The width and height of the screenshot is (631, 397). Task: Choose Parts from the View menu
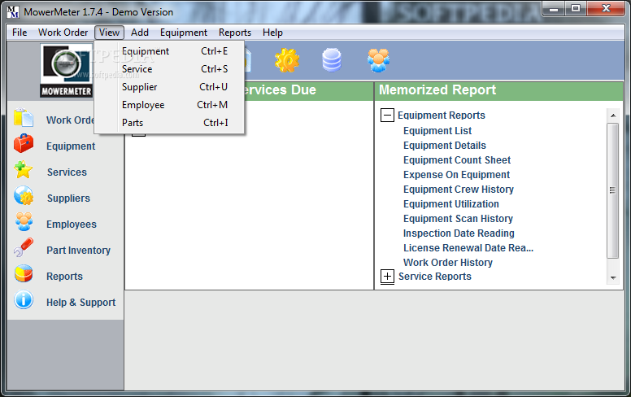(x=169, y=123)
